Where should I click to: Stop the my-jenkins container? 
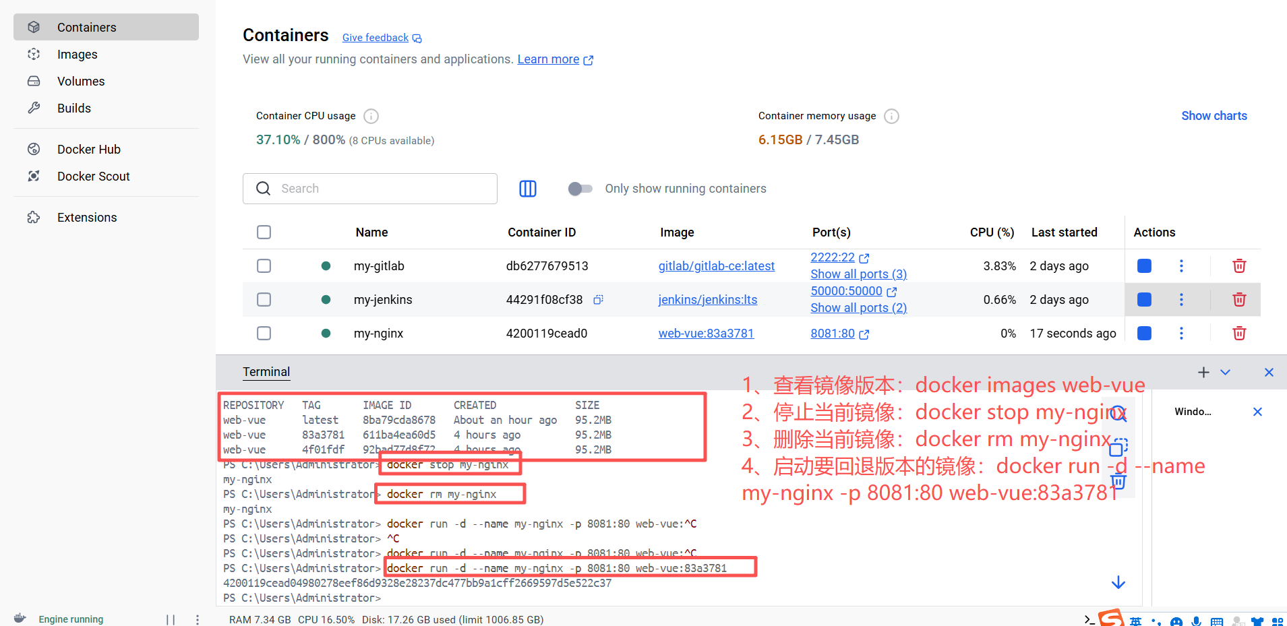coord(1144,300)
